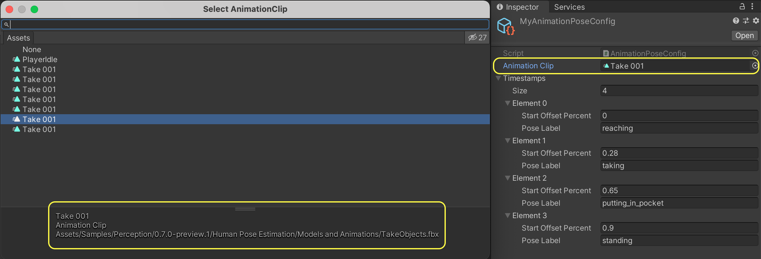Click the magnifier icon in search bar

click(x=6, y=24)
